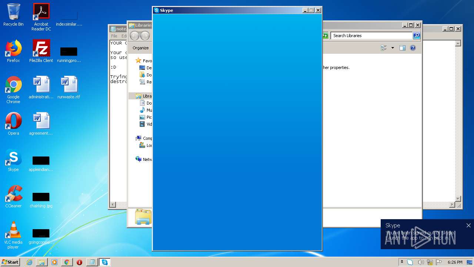
Task: Select Videos library in navigation pane
Action: [x=146, y=124]
